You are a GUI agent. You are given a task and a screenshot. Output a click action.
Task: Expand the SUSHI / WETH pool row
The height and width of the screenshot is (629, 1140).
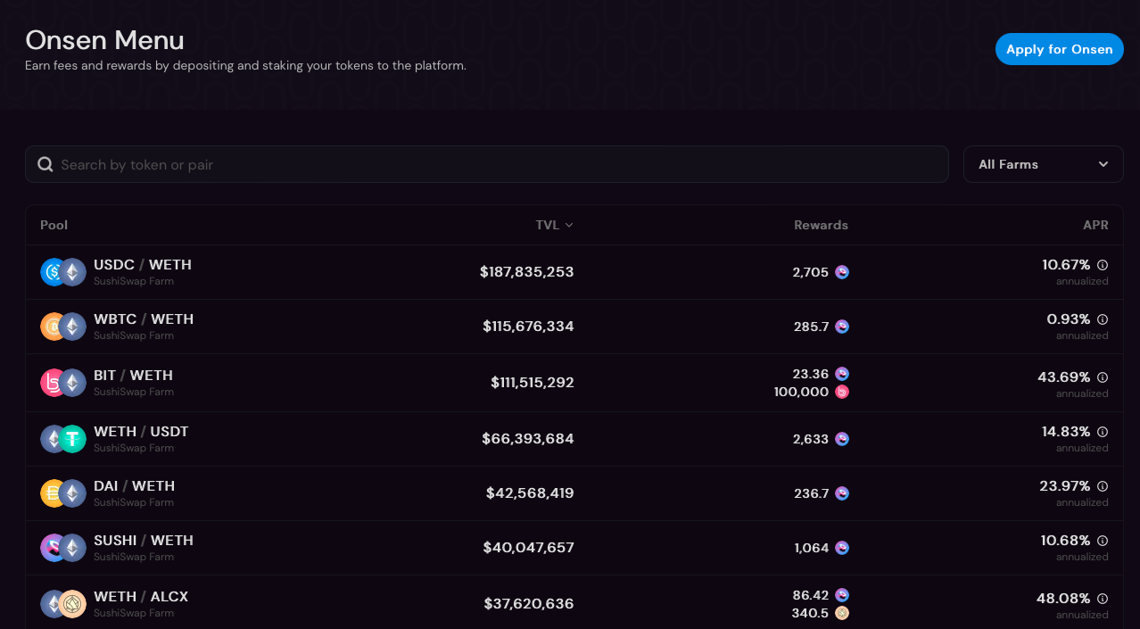[574, 548]
